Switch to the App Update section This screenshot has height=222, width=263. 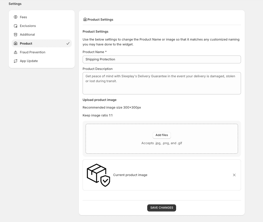pos(42,61)
